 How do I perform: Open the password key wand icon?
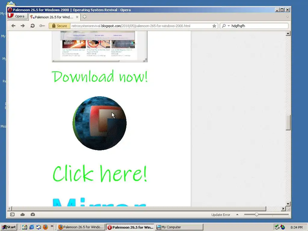(x=42, y=26)
